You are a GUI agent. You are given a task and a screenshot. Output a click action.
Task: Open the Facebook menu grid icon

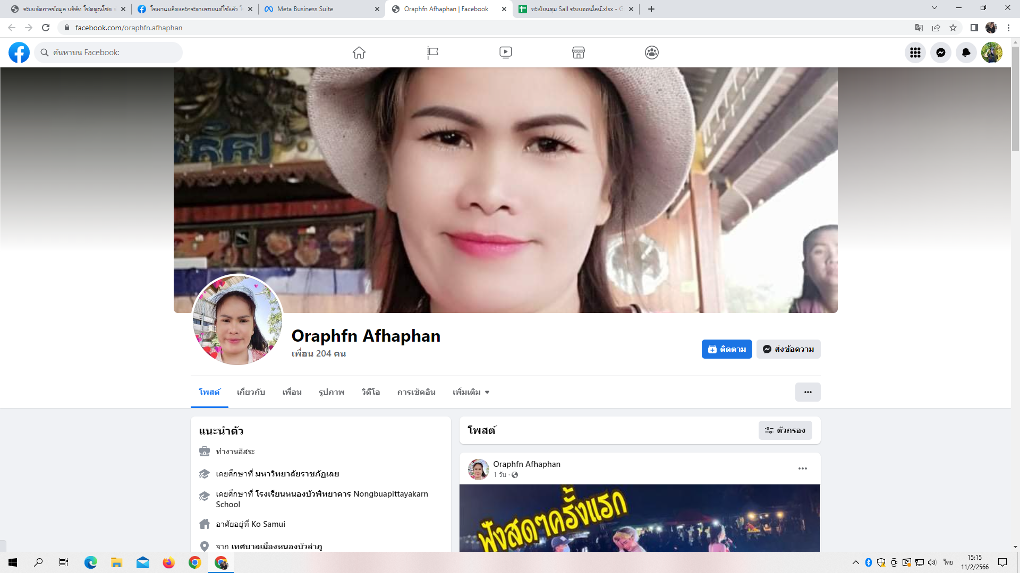[x=915, y=53]
